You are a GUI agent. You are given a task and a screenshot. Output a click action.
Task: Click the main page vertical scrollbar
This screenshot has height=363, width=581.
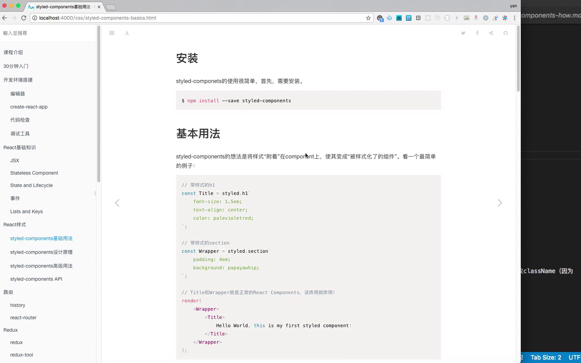518,59
